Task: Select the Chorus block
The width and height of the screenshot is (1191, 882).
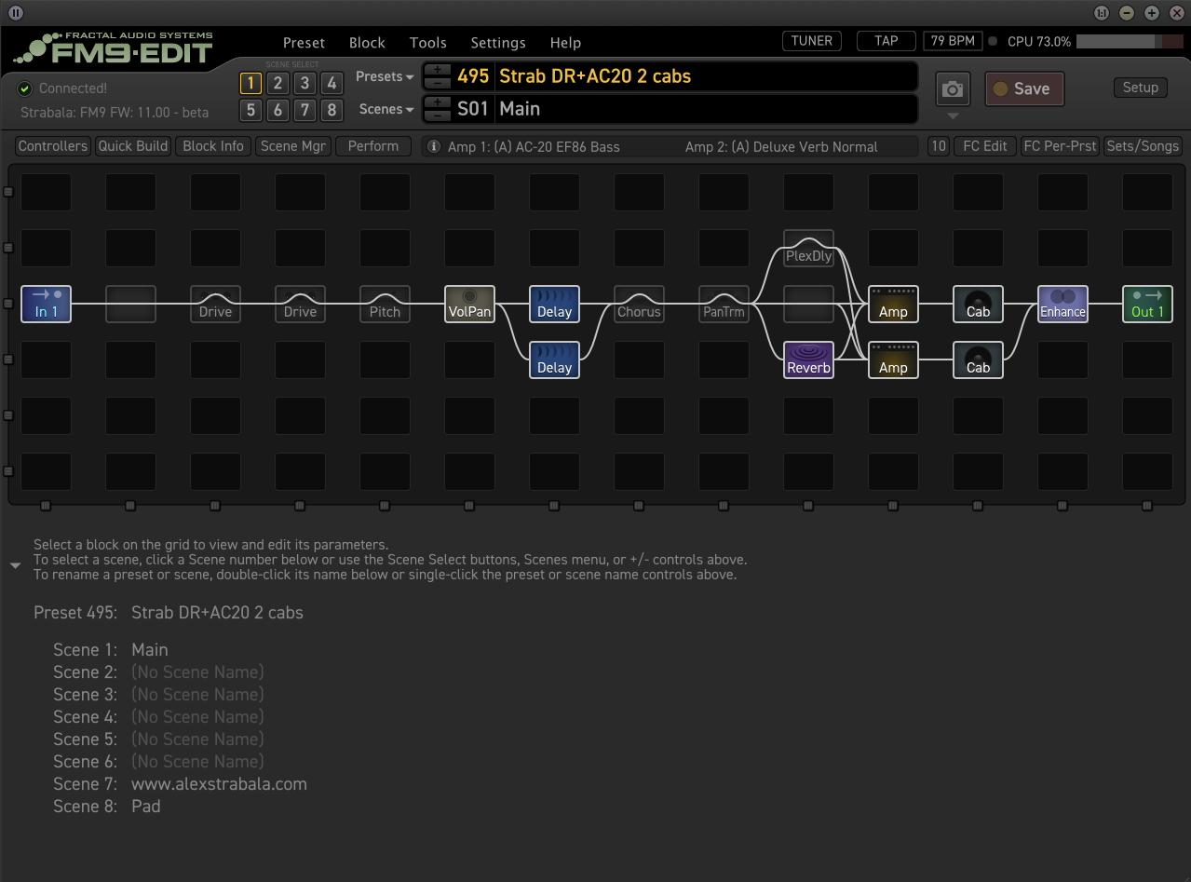Action: point(639,304)
